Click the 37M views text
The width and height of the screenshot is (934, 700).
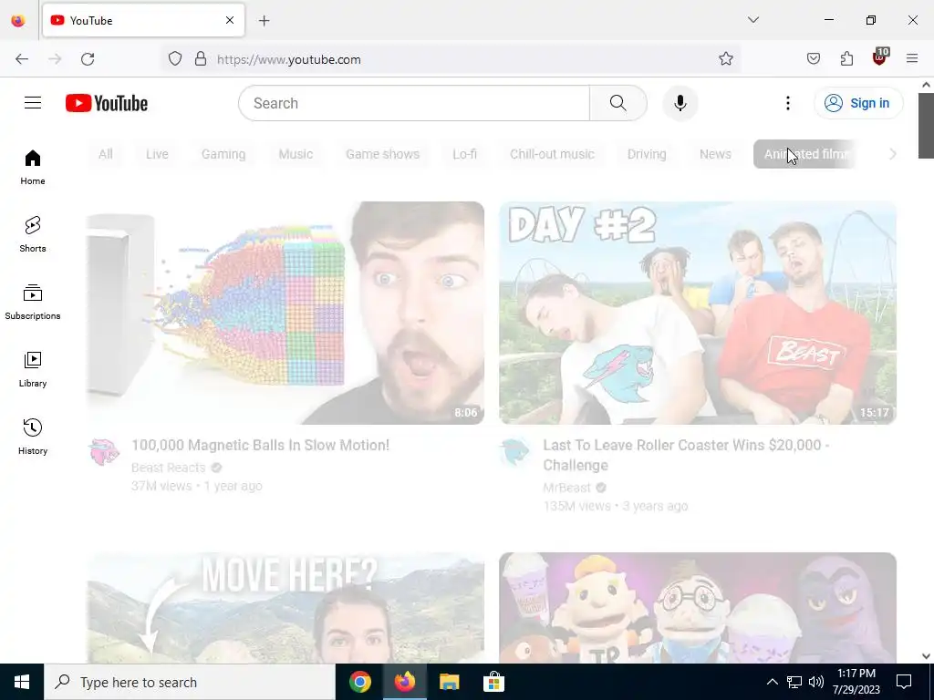[x=161, y=487]
